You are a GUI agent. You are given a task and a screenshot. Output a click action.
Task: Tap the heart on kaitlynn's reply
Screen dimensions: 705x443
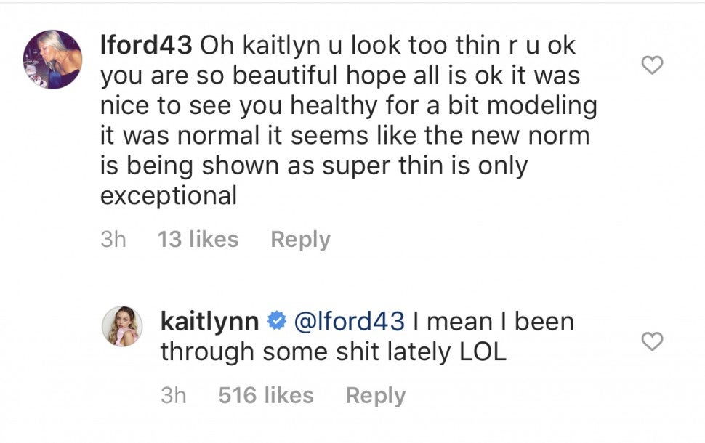click(x=653, y=341)
